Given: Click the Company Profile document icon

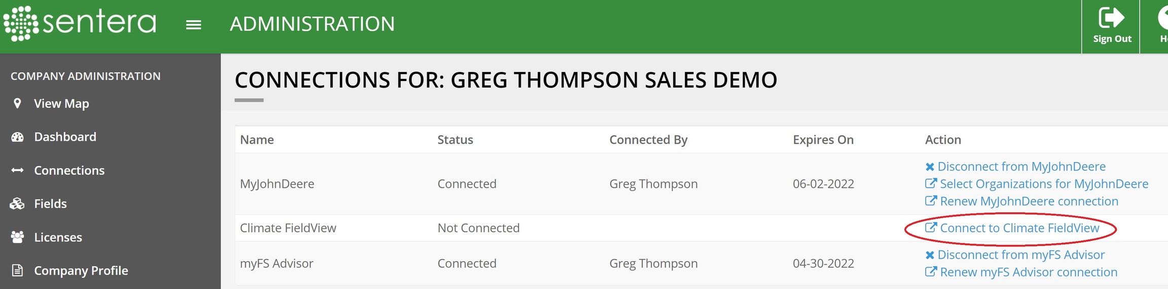Looking at the screenshot, I should pos(17,271).
